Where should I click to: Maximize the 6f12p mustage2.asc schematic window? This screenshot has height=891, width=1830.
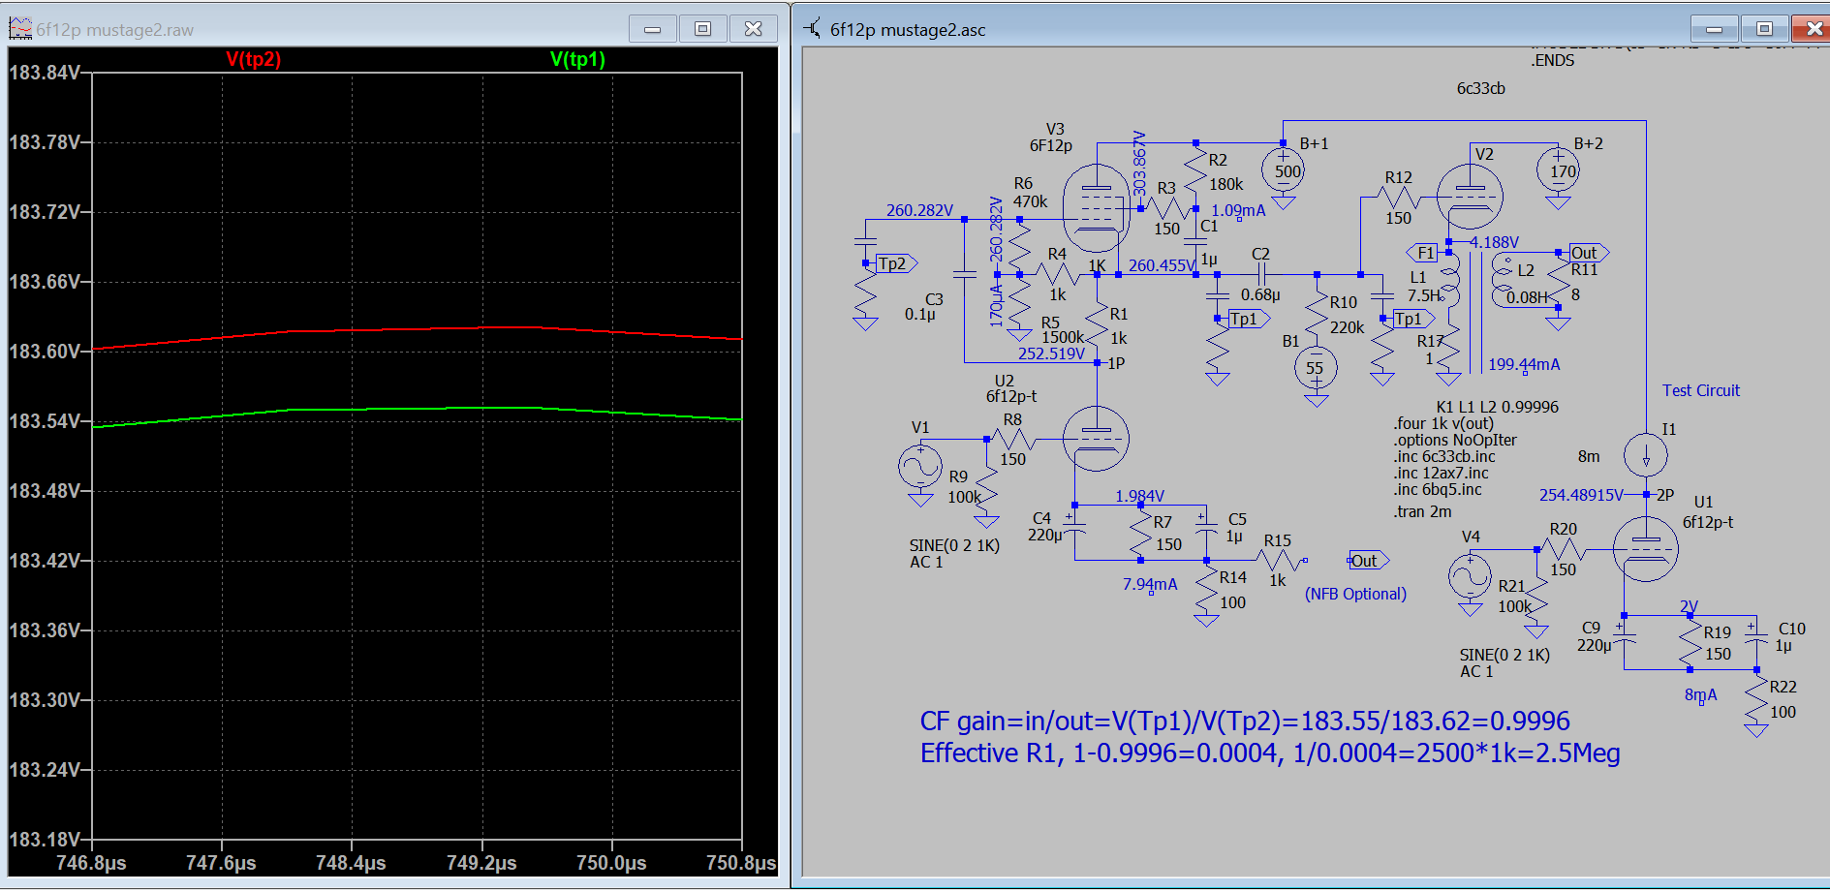point(1765,29)
